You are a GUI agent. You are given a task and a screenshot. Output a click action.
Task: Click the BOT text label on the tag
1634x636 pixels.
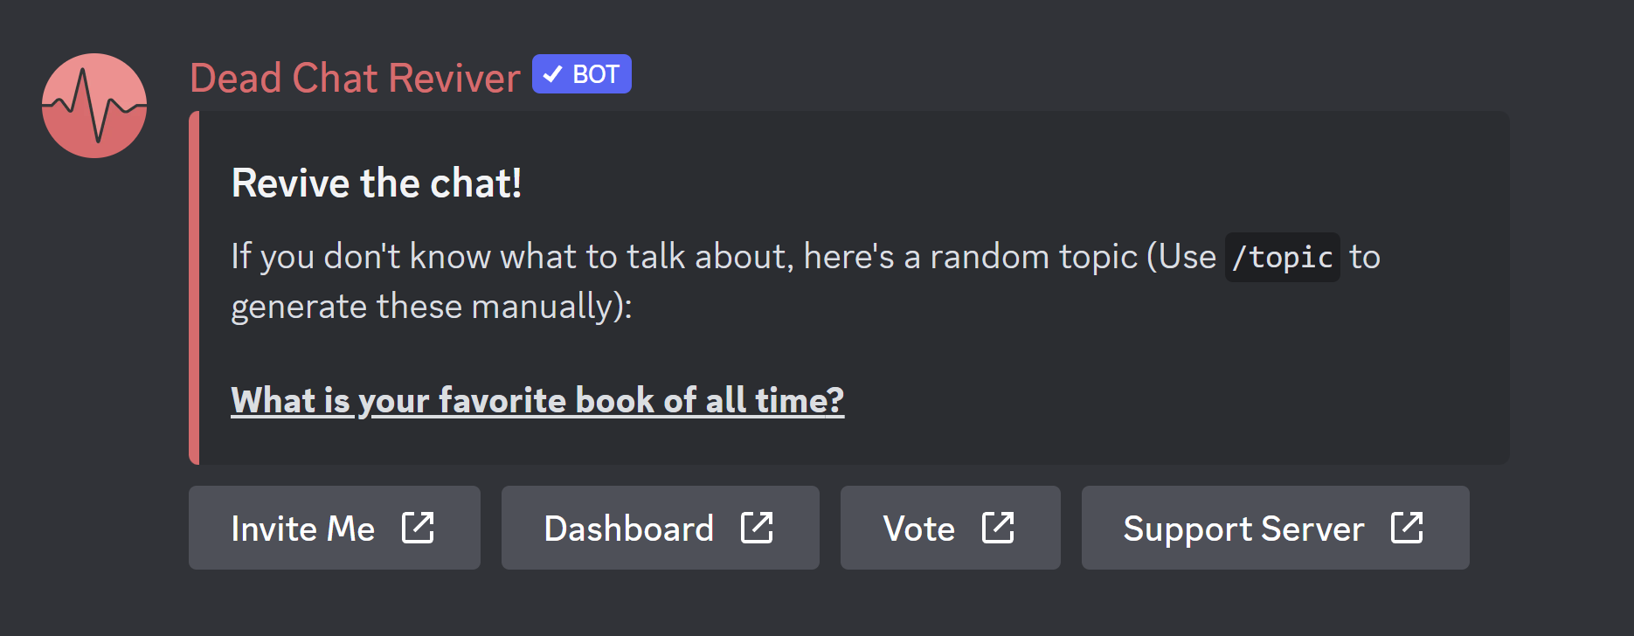(596, 75)
